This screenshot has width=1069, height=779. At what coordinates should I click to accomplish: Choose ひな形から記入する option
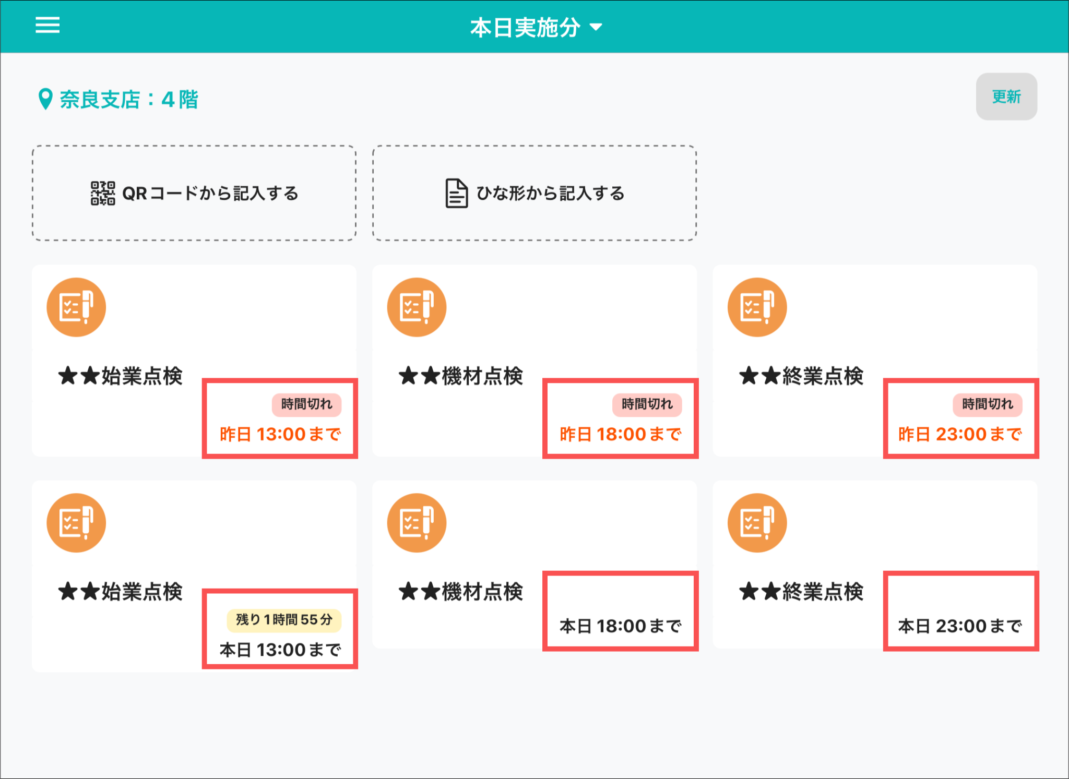coord(550,194)
